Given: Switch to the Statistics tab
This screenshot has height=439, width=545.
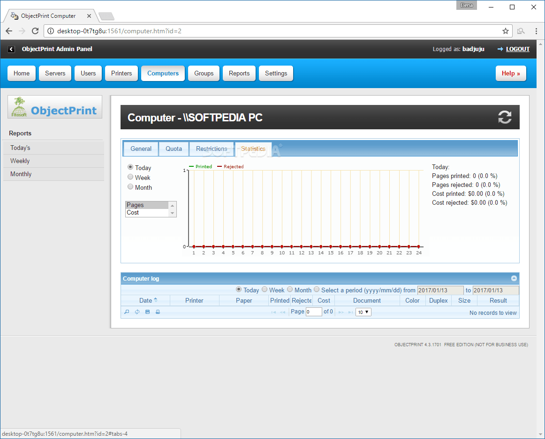Looking at the screenshot, I should click(253, 149).
